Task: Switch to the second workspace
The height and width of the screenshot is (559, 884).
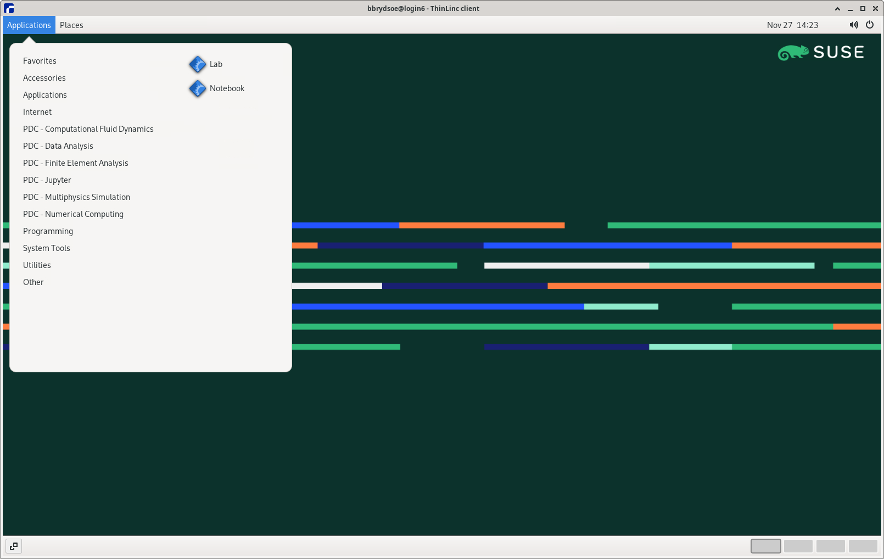Action: pos(798,546)
